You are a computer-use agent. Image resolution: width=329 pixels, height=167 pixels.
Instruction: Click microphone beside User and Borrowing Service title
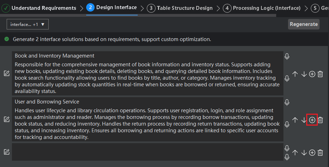[x=287, y=102]
